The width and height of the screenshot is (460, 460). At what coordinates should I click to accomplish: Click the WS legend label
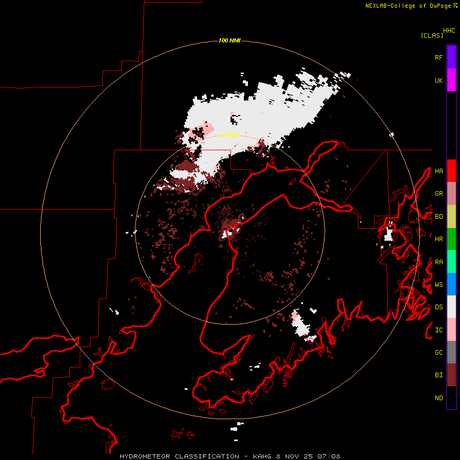[x=439, y=284]
